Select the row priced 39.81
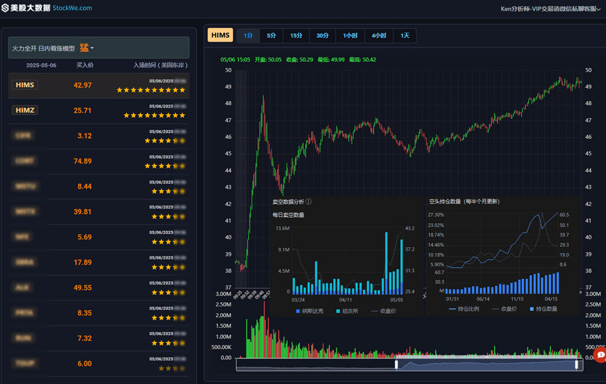Image resolution: width=606 pixels, height=384 pixels. click(98, 212)
